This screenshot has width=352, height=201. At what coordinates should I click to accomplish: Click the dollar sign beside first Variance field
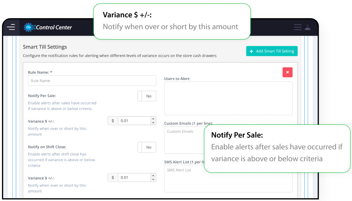coord(113,121)
